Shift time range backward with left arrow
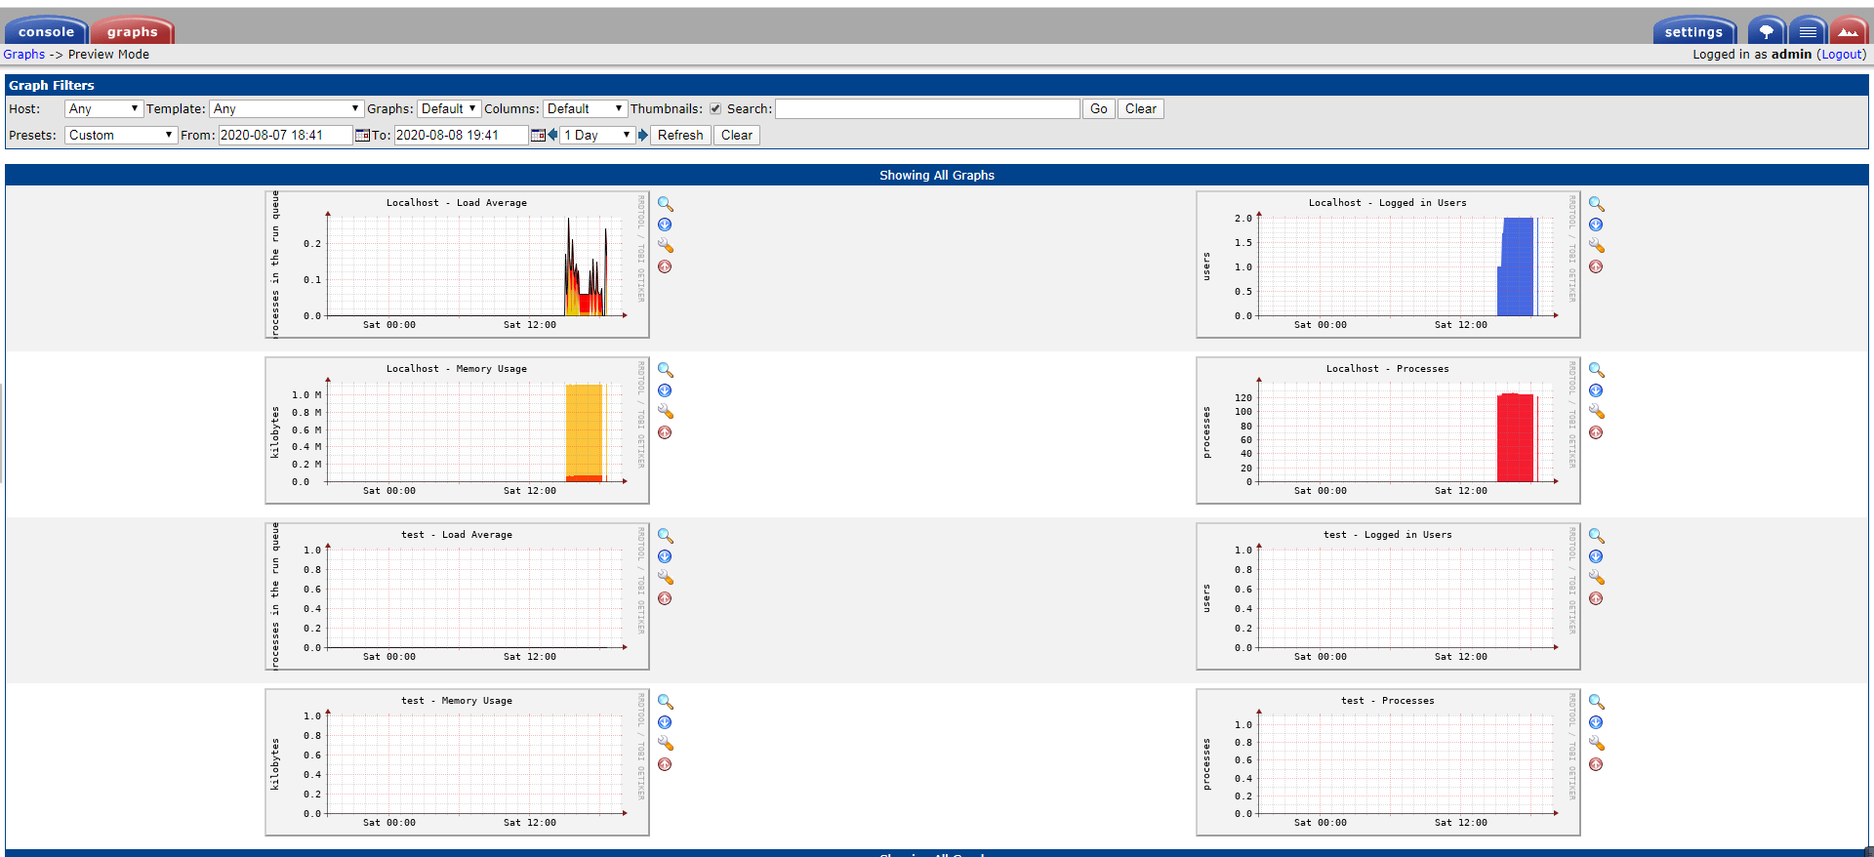The height and width of the screenshot is (857, 1874). pyautogui.click(x=552, y=136)
